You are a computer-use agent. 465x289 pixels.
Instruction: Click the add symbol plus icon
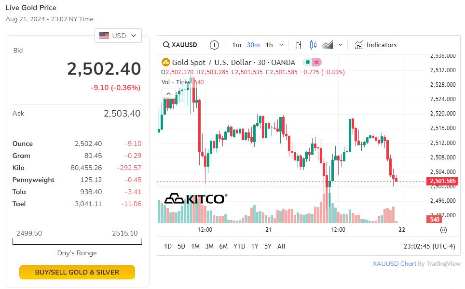[215, 45]
